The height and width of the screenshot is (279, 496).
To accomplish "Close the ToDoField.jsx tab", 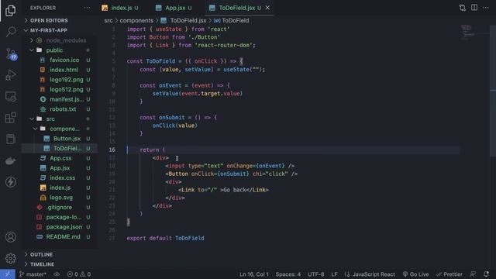I will (267, 8).
